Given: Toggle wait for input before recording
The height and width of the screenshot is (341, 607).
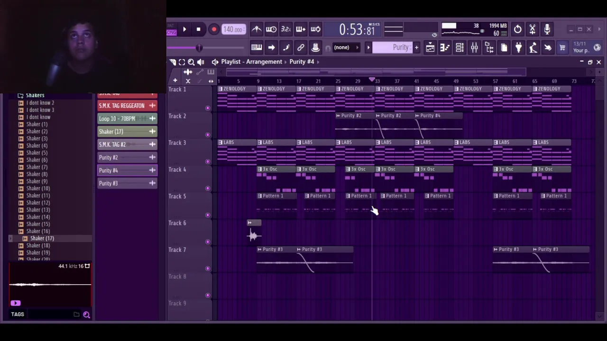Looking at the screenshot, I should [x=271, y=29].
